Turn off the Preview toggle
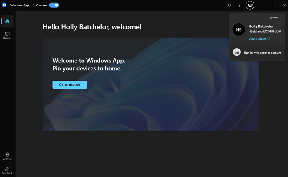The image size is (288, 177). 54,5
